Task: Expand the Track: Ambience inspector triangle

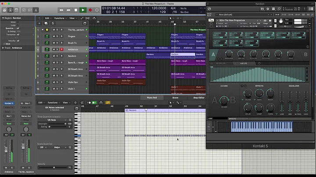Action: (x=3, y=48)
